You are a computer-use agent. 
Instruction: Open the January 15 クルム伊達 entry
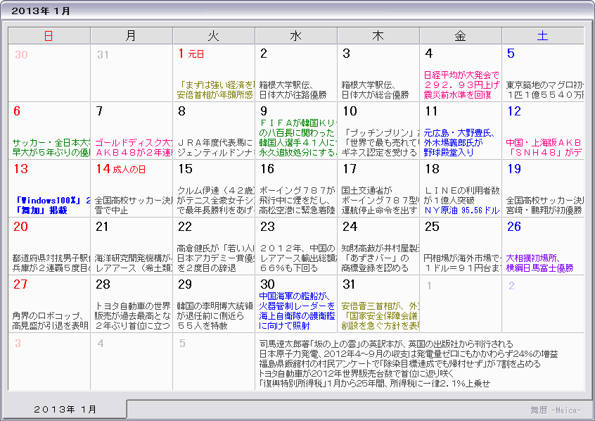(216, 201)
